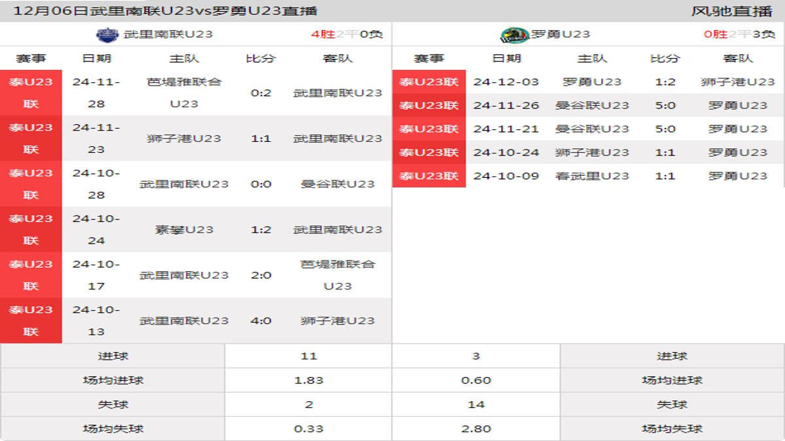Select the date cell 24-12-03
The width and height of the screenshot is (785, 441).
pos(506,82)
